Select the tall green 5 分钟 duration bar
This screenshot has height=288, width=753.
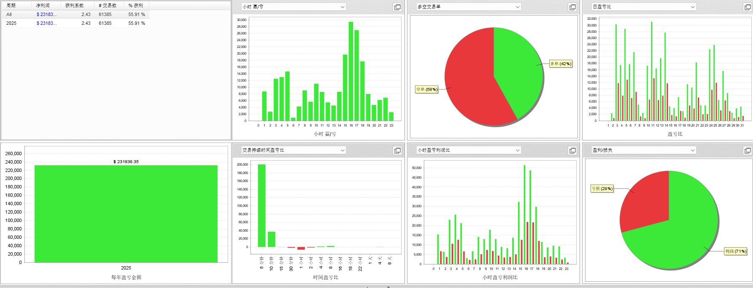[x=261, y=205]
